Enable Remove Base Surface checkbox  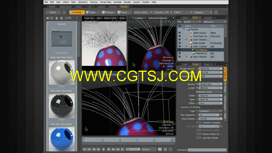click(x=199, y=134)
